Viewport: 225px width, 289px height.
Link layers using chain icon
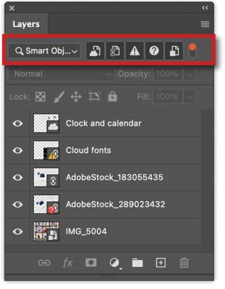44,263
